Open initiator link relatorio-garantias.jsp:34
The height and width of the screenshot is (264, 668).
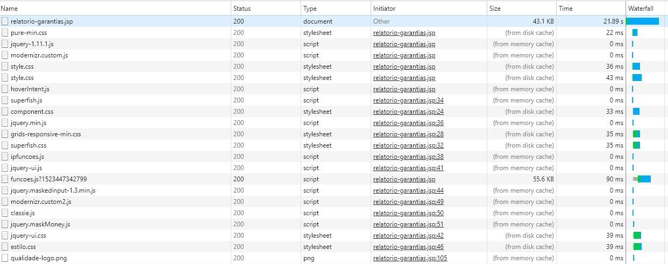(408, 100)
